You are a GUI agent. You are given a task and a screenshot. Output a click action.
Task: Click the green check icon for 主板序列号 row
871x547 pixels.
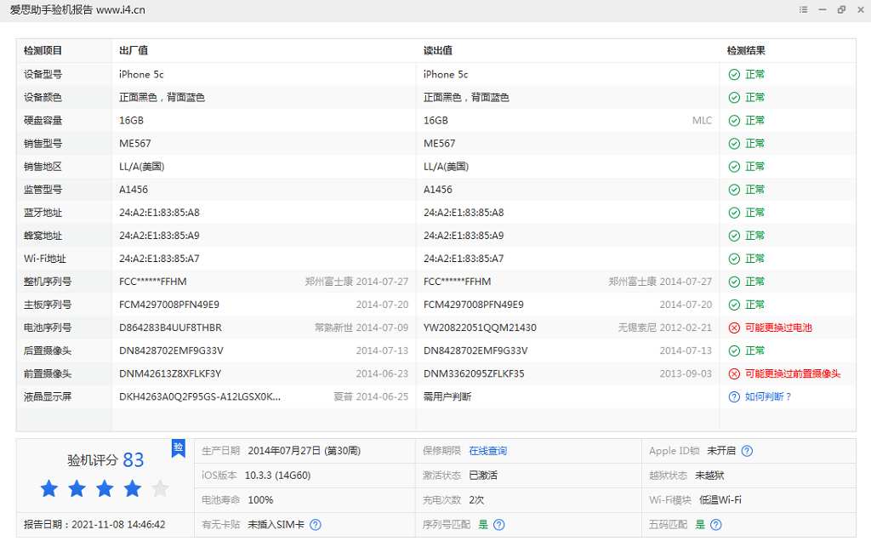click(734, 305)
